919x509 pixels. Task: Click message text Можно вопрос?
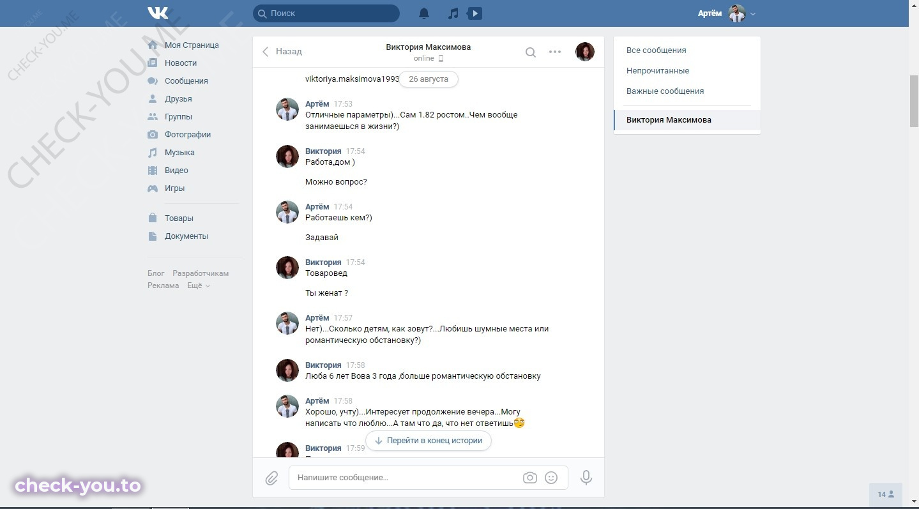pos(336,182)
